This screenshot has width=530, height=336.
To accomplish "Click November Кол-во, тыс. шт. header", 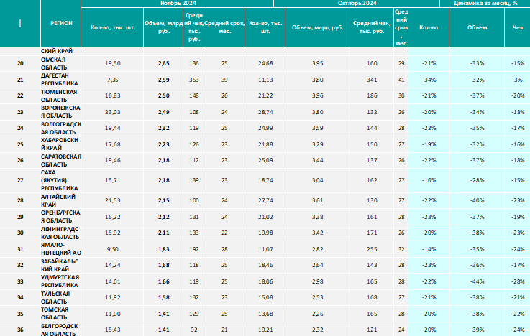I will [113, 27].
